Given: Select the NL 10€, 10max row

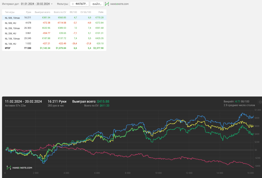Looking at the screenshot, I should pos(54,38).
